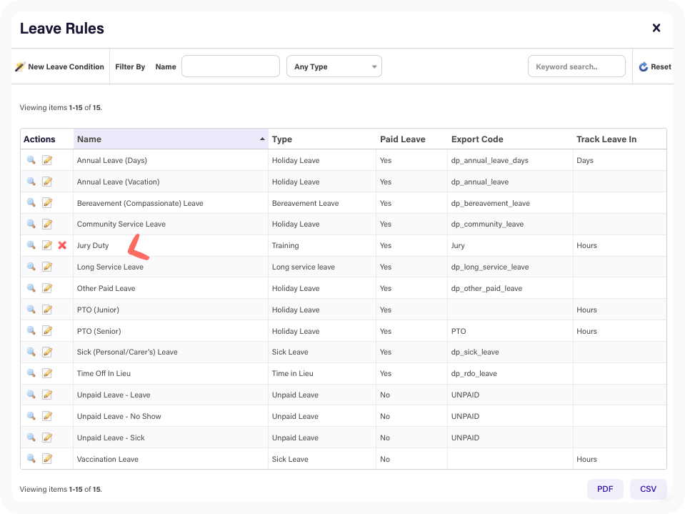View the Vaccination Leave rule
685x514 pixels.
(x=31, y=459)
